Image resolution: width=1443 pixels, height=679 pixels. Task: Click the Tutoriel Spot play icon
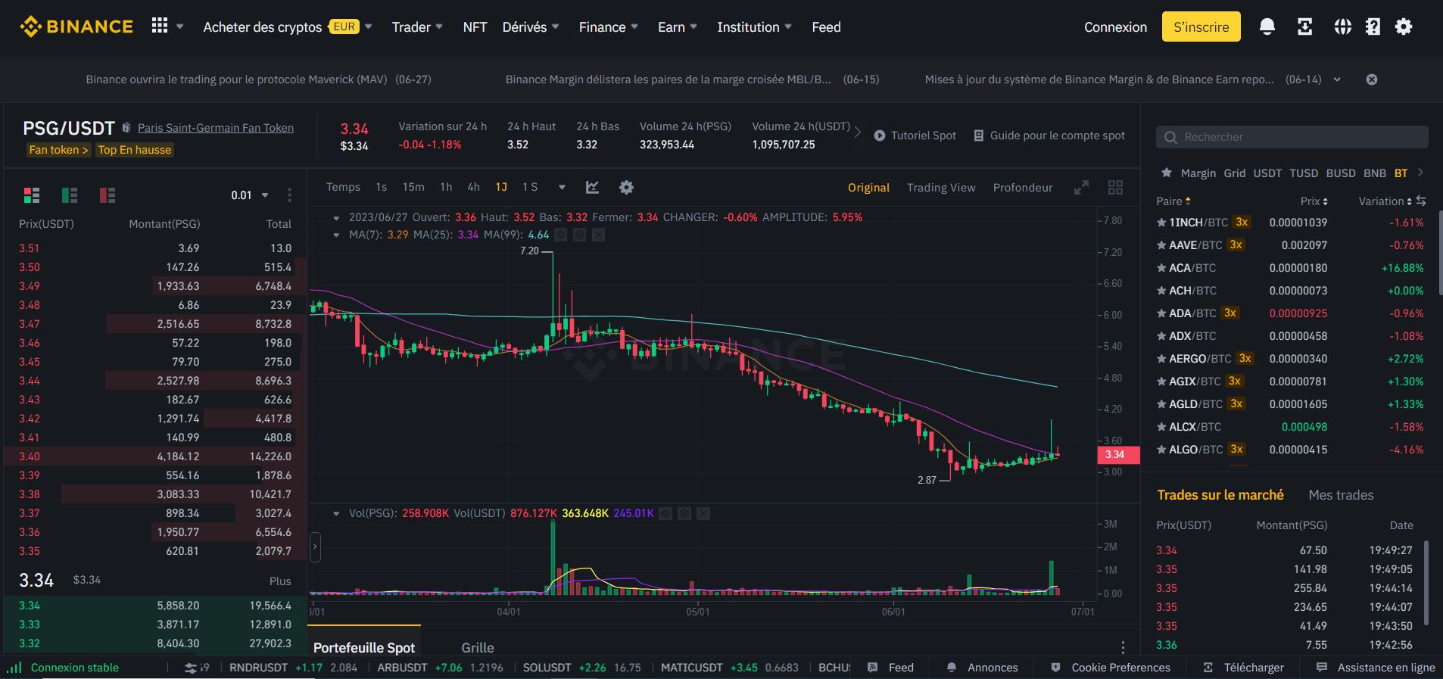[x=879, y=135]
